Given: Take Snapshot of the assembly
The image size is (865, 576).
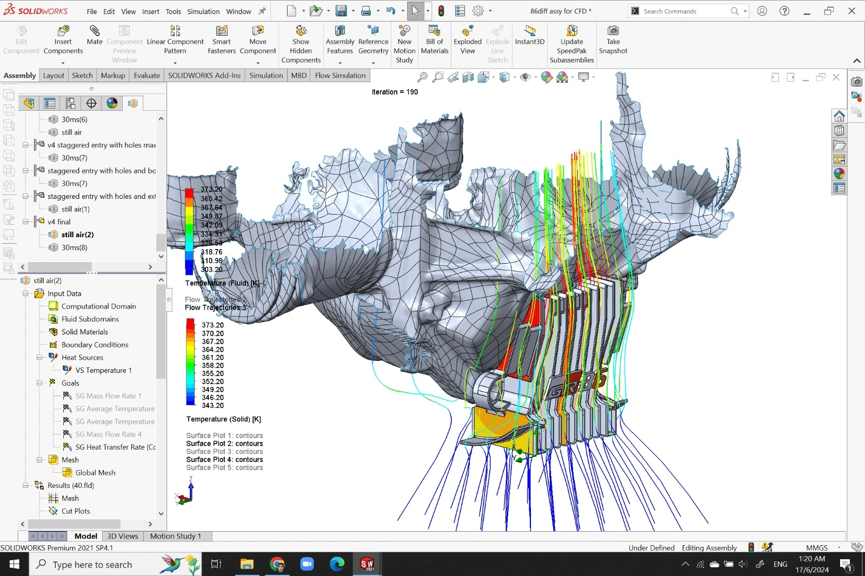Looking at the screenshot, I should [613, 40].
